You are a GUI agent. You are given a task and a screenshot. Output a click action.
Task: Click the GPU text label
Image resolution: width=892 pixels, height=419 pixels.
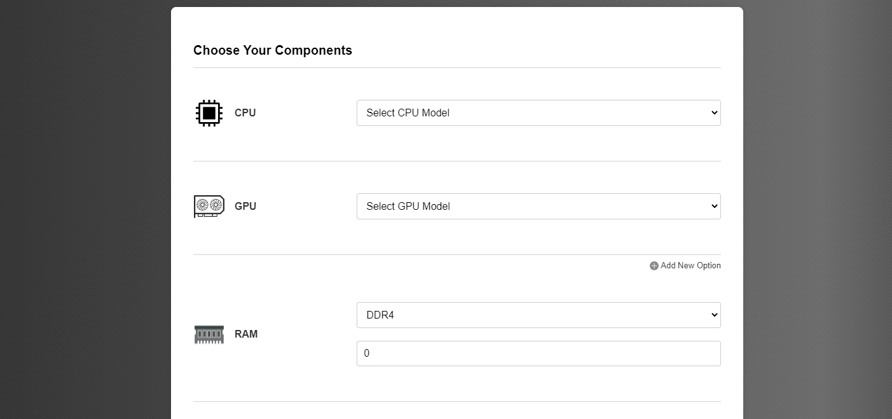[x=245, y=207]
